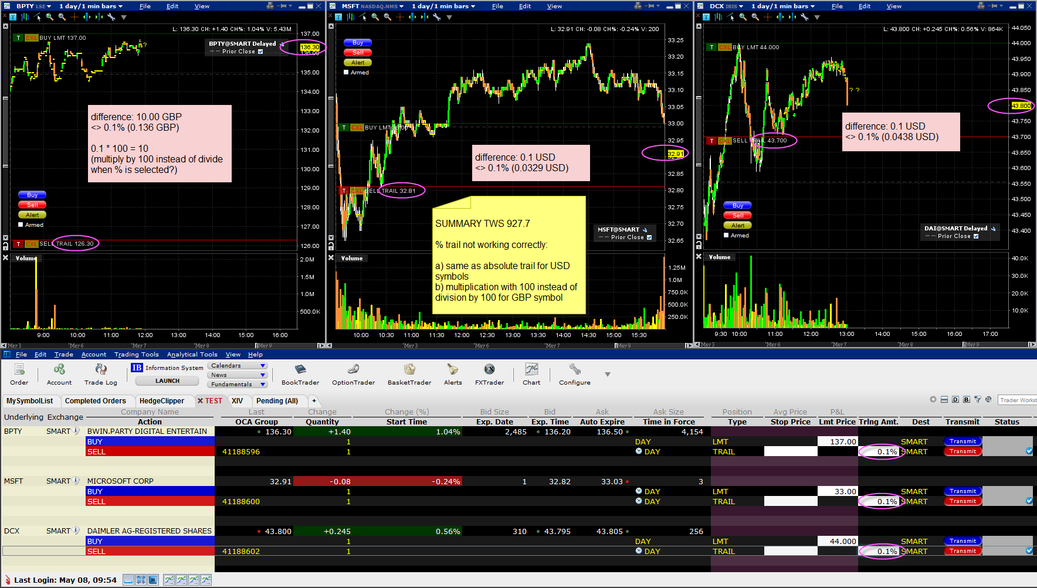Toggle Armed checkbox in DCX chart
The height and width of the screenshot is (588, 1037).
pyautogui.click(x=726, y=235)
